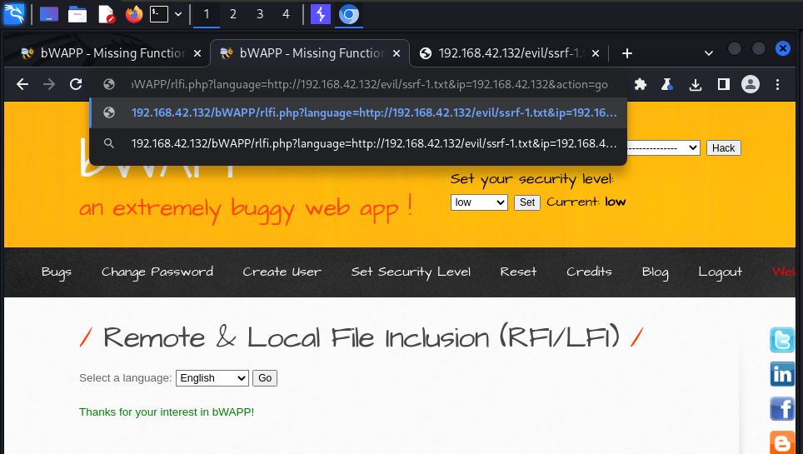Switch to workspace 3

260,14
